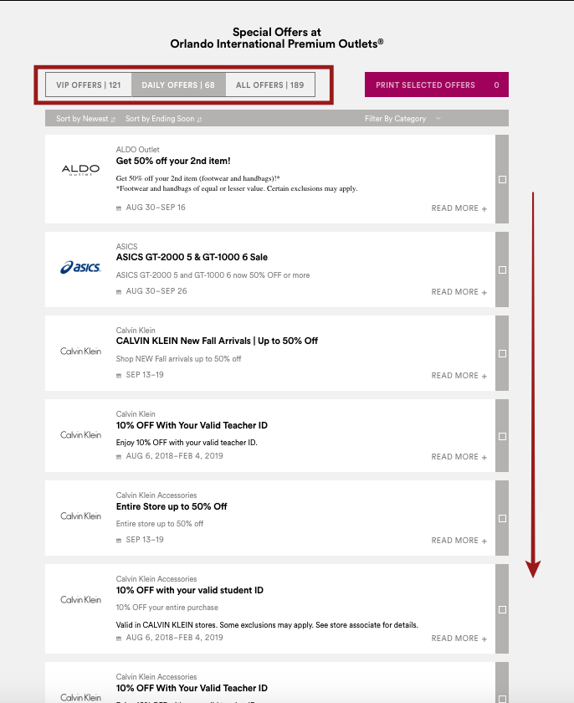The height and width of the screenshot is (703, 574).
Task: Open Entire Store up to 50% Off title
Action: coord(172,506)
